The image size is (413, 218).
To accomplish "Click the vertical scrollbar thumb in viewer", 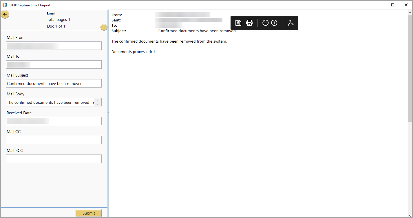I will 410,68.
